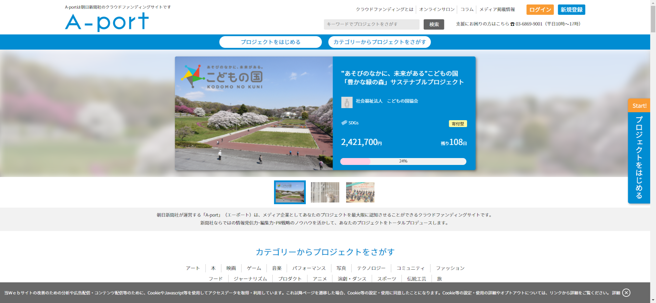Open コミュニティ category
The image size is (656, 303).
tap(411, 268)
